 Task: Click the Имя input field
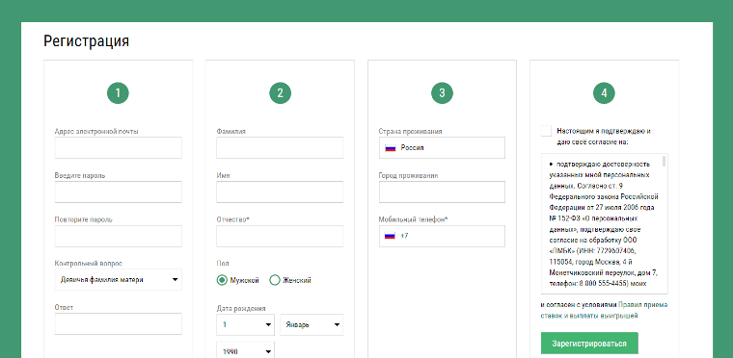point(280,192)
